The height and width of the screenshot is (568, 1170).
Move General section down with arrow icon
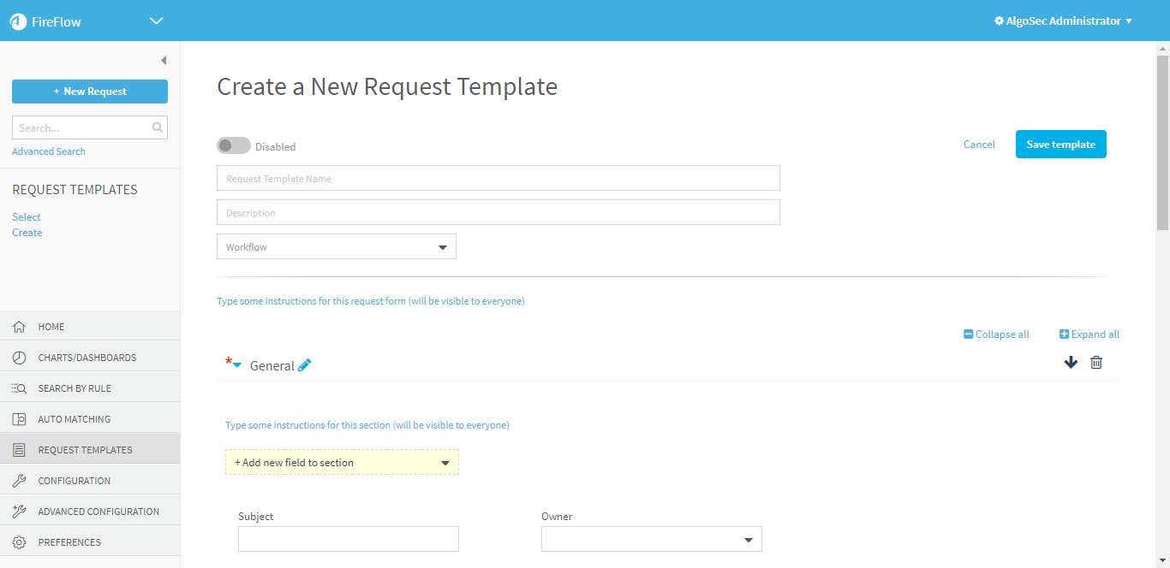[1071, 363]
